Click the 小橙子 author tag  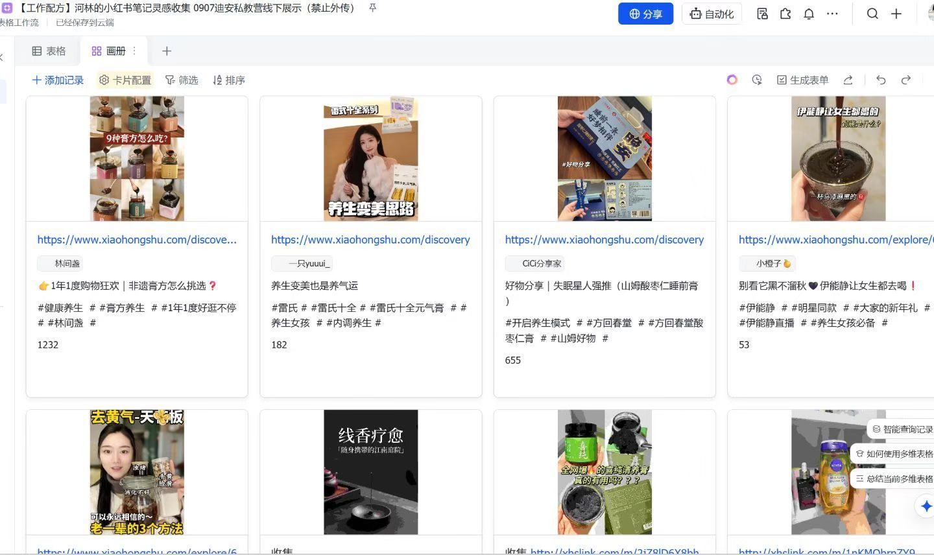767,263
